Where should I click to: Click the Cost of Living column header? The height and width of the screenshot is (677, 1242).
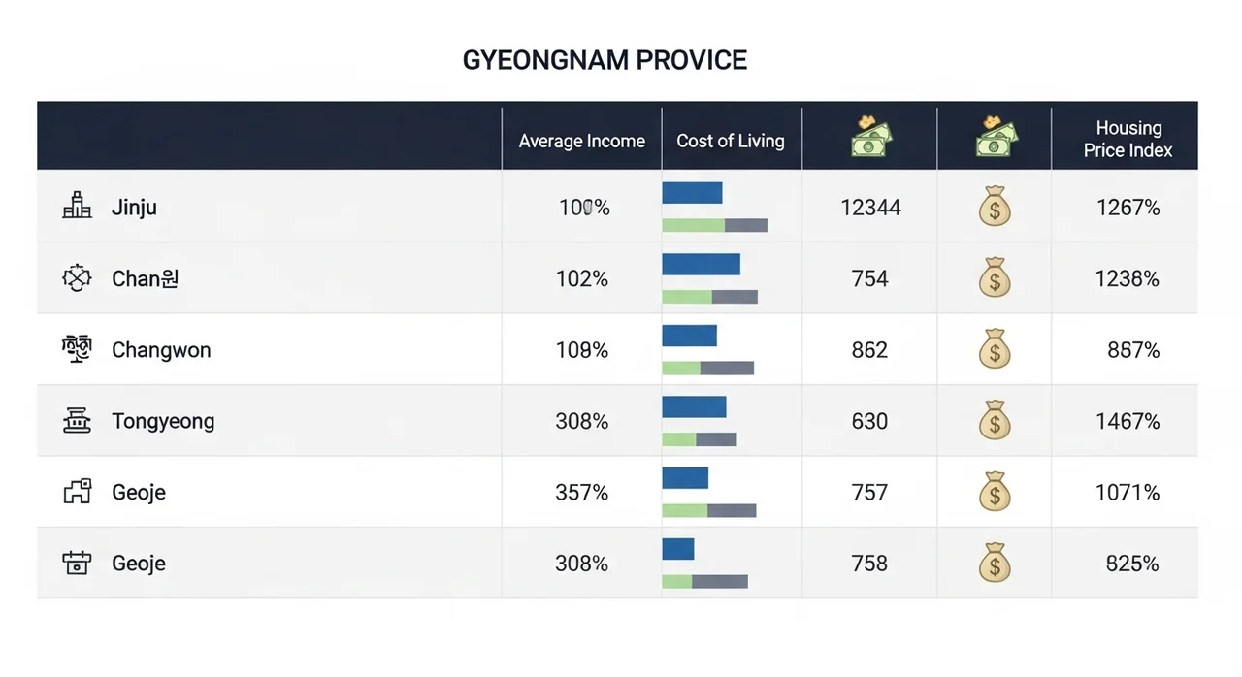[730, 141]
